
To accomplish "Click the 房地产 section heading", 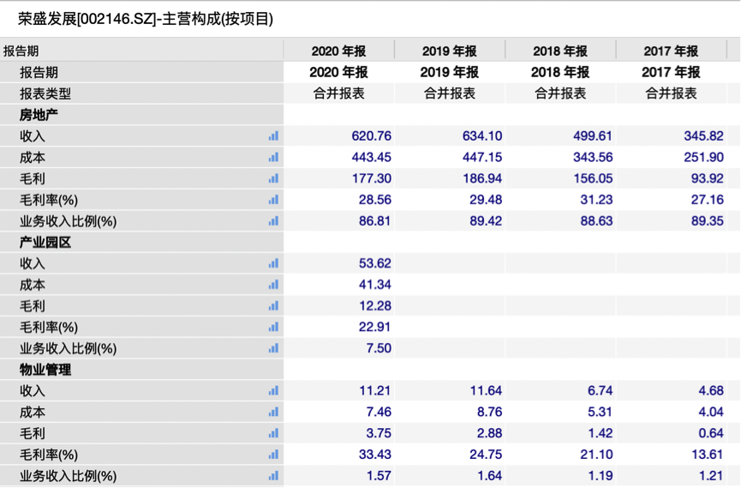I will point(39,114).
